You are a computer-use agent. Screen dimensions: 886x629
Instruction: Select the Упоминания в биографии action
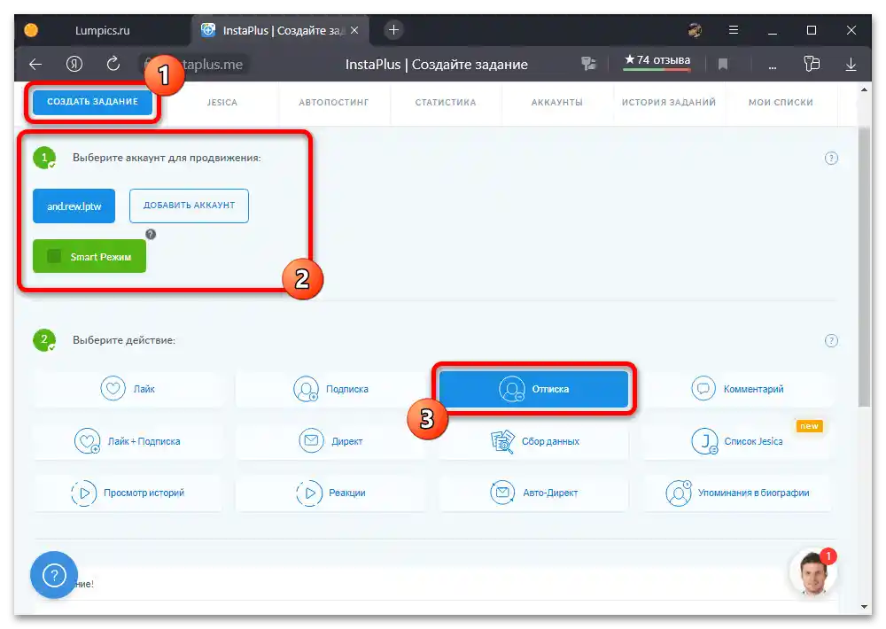(x=737, y=493)
